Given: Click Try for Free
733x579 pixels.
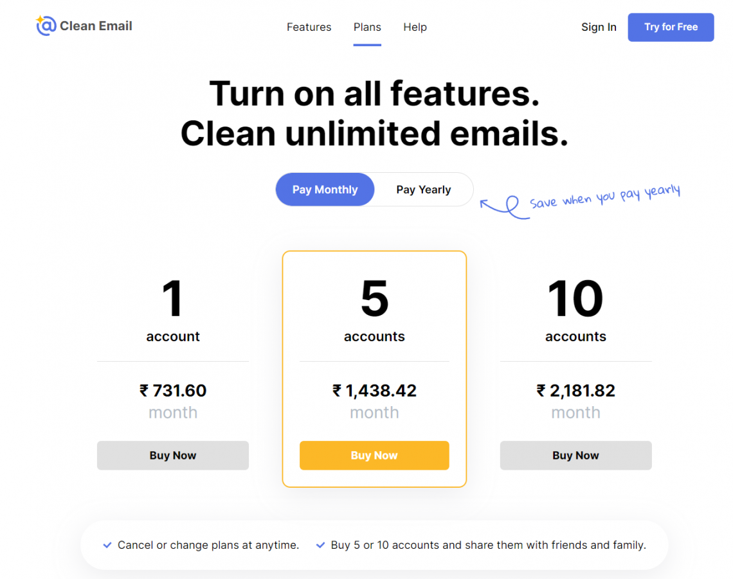Looking at the screenshot, I should (x=671, y=27).
